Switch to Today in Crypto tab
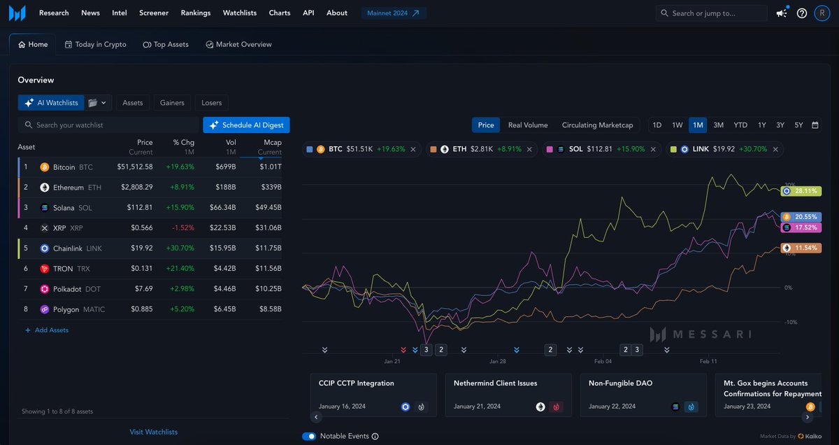The height and width of the screenshot is (445, 839). tap(96, 44)
